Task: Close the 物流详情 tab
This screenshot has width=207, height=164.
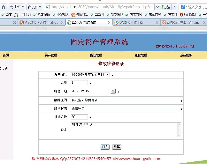Action: [62, 22]
